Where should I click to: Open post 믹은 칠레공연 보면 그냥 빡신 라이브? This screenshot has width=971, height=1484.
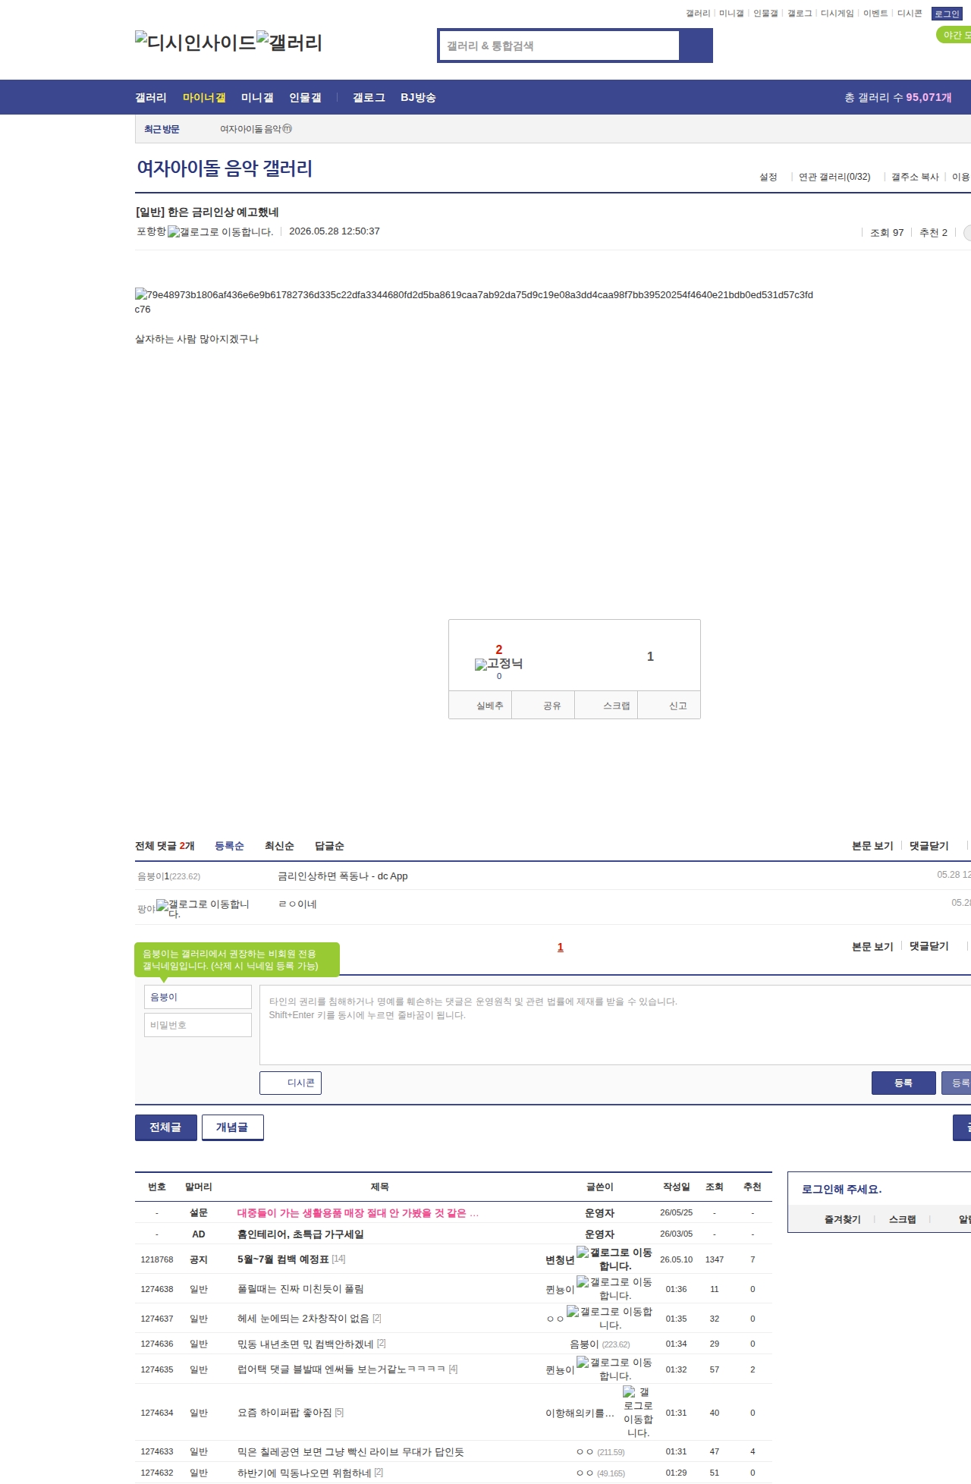pyautogui.click(x=350, y=1451)
